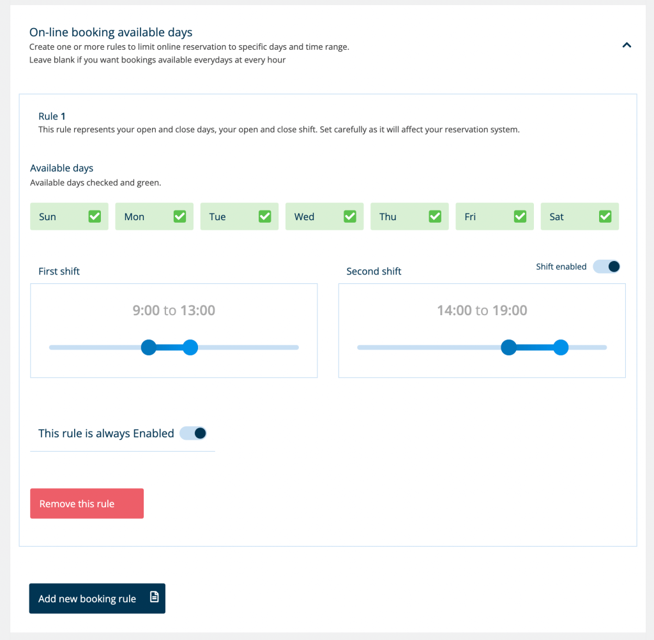This screenshot has height=640, width=654.
Task: Click the Remove this rule button
Action: click(x=86, y=503)
